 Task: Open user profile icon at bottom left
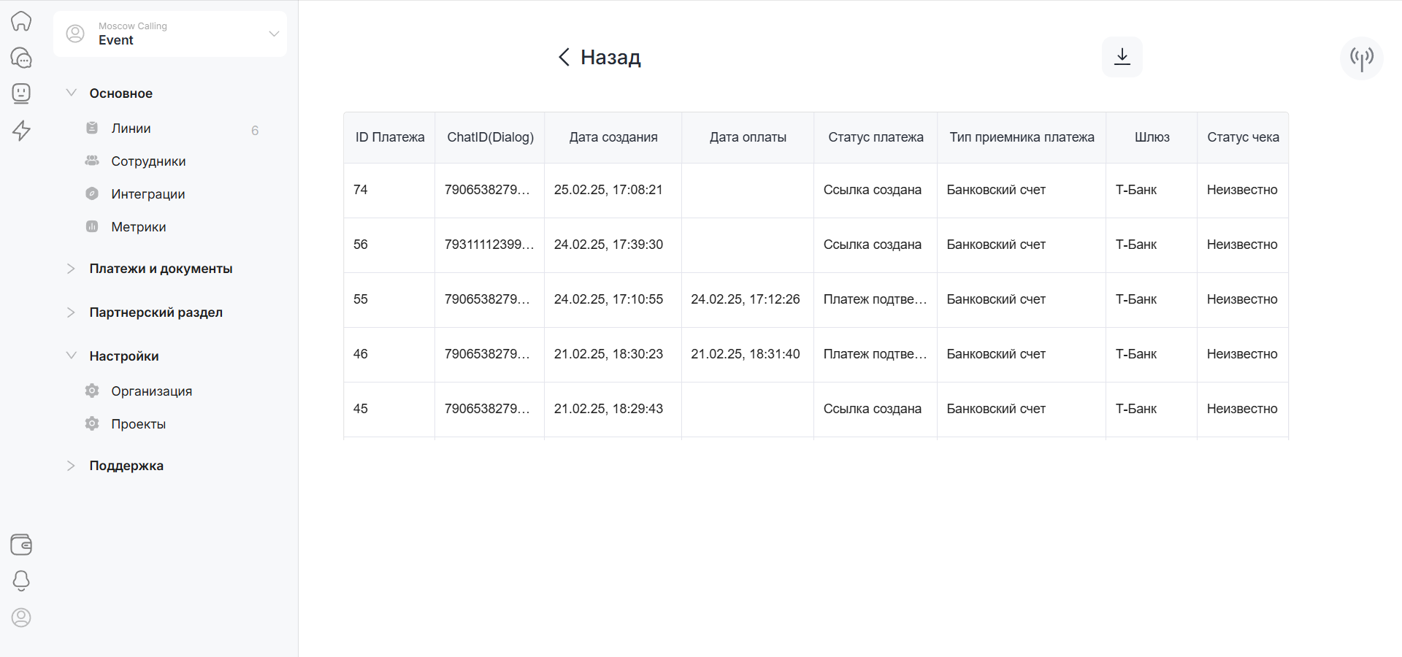(21, 618)
